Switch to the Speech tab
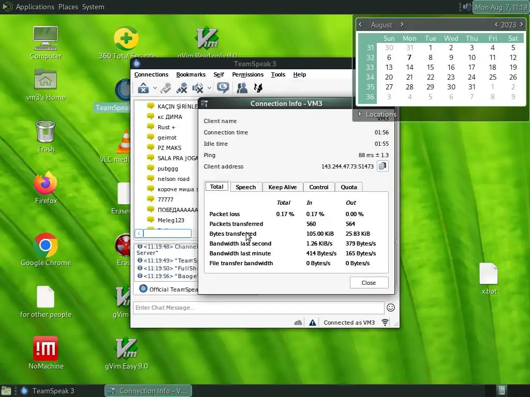This screenshot has height=397, width=530. tap(246, 187)
